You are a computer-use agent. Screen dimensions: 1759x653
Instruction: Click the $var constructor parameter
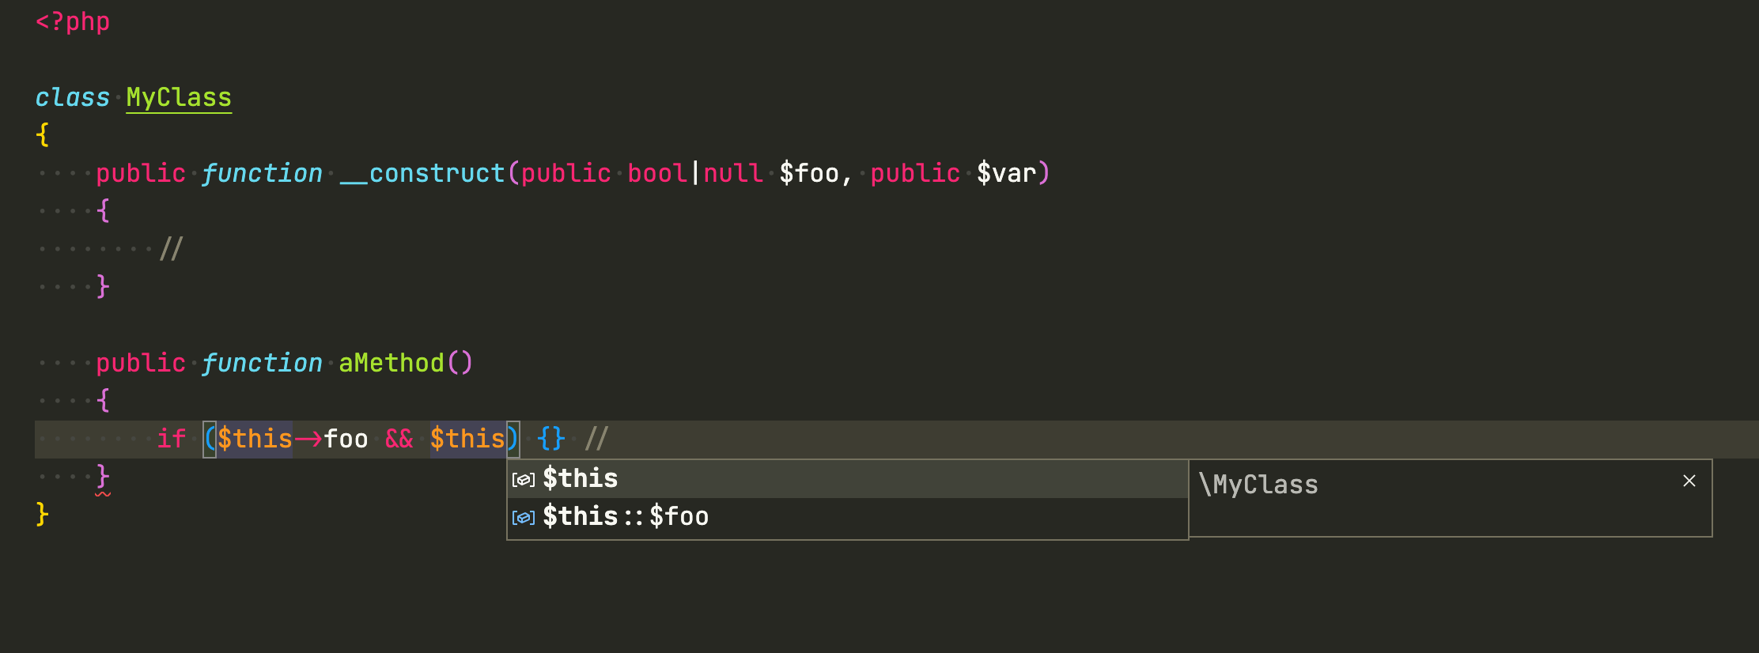pos(1009,172)
